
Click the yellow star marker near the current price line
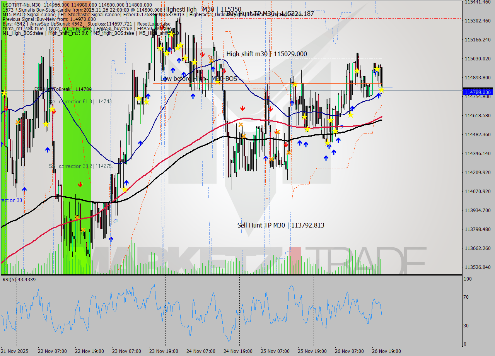pyautogui.click(x=381, y=90)
